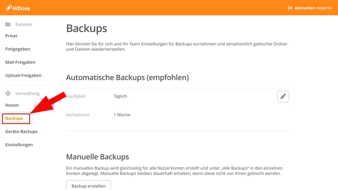Open Einstellungen in the sidebar
This screenshot has height=190, width=338.
19,144
